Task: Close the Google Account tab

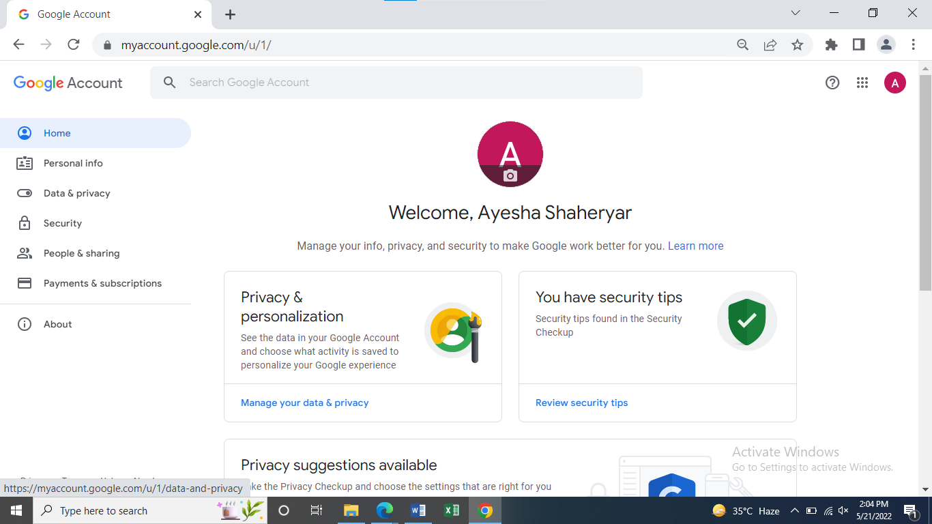Action: (x=198, y=14)
